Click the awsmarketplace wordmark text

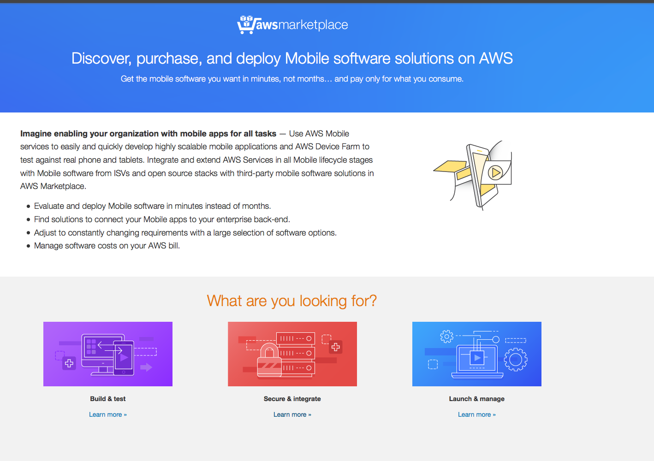pos(302,25)
